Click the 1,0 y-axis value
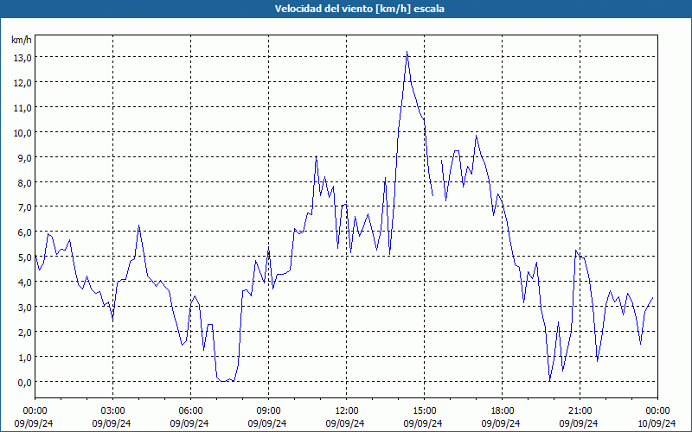This screenshot has width=692, height=432. point(25,358)
